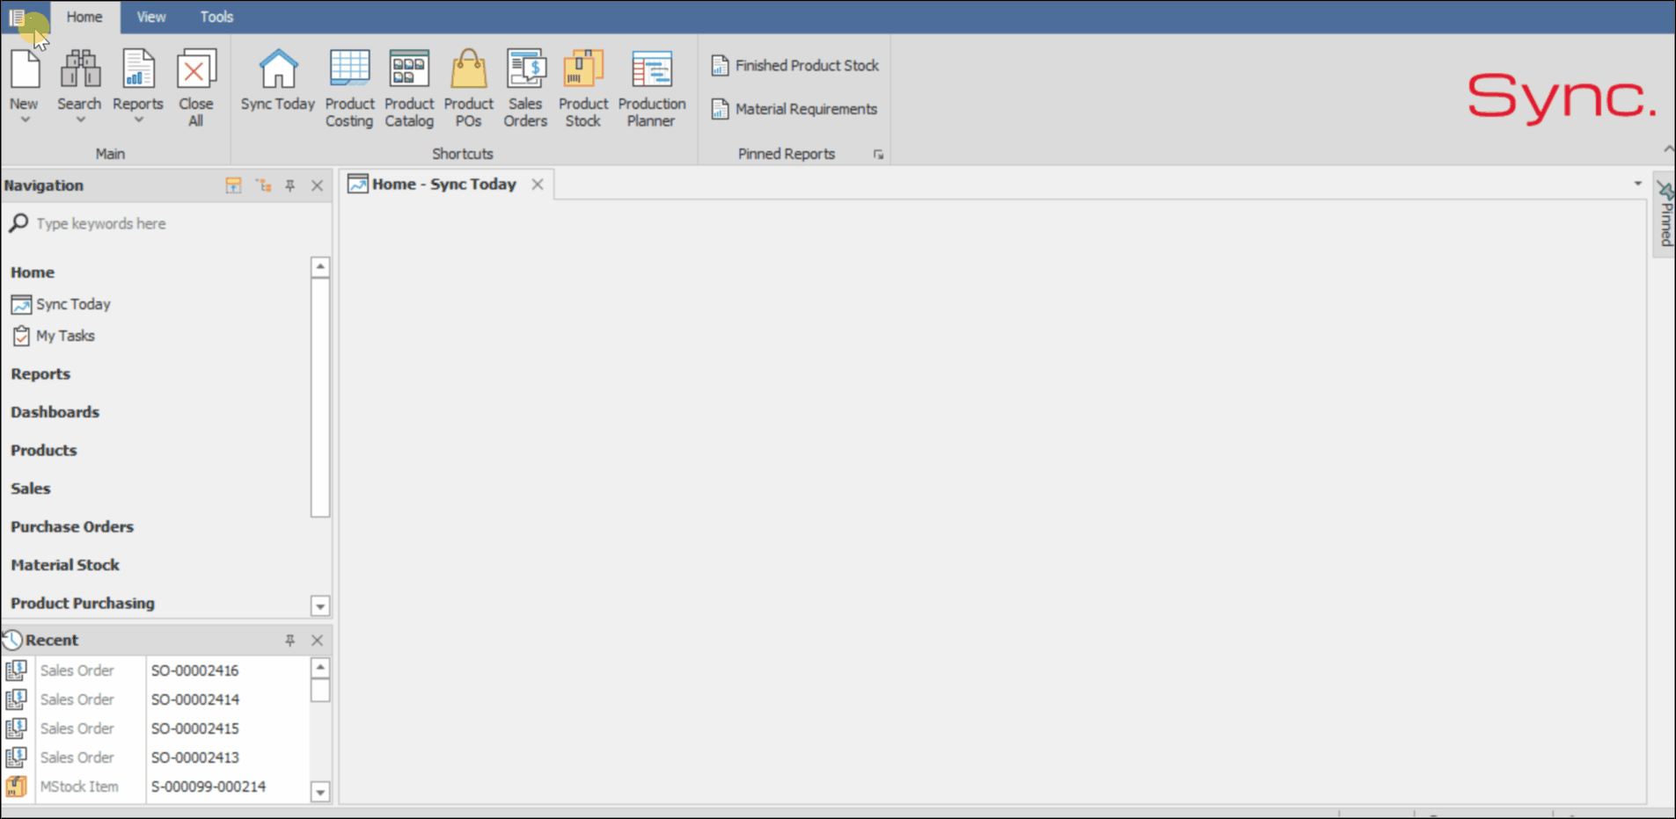Open the Search binoculars tool
The width and height of the screenshot is (1676, 819).
(79, 69)
